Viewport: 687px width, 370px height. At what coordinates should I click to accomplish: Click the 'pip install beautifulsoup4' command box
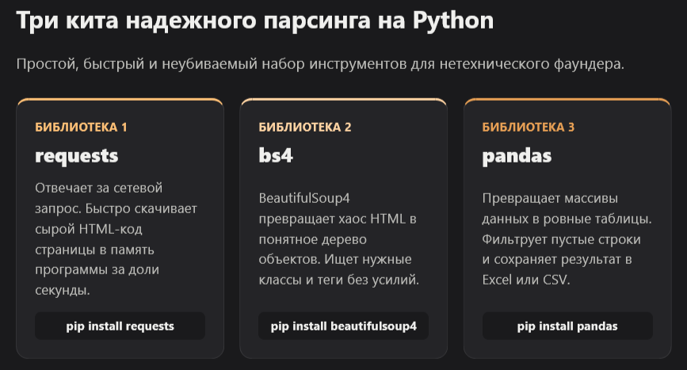pyautogui.click(x=344, y=326)
